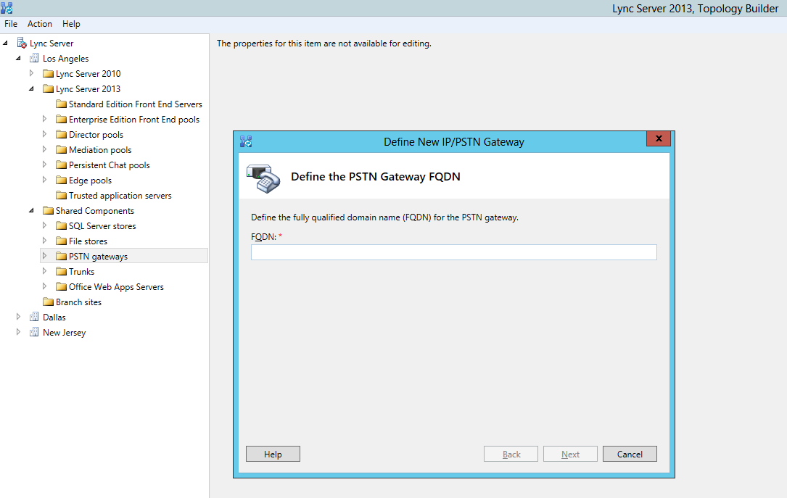Expand the Lync Server 2010 node
This screenshot has width=787, height=498.
31,74
